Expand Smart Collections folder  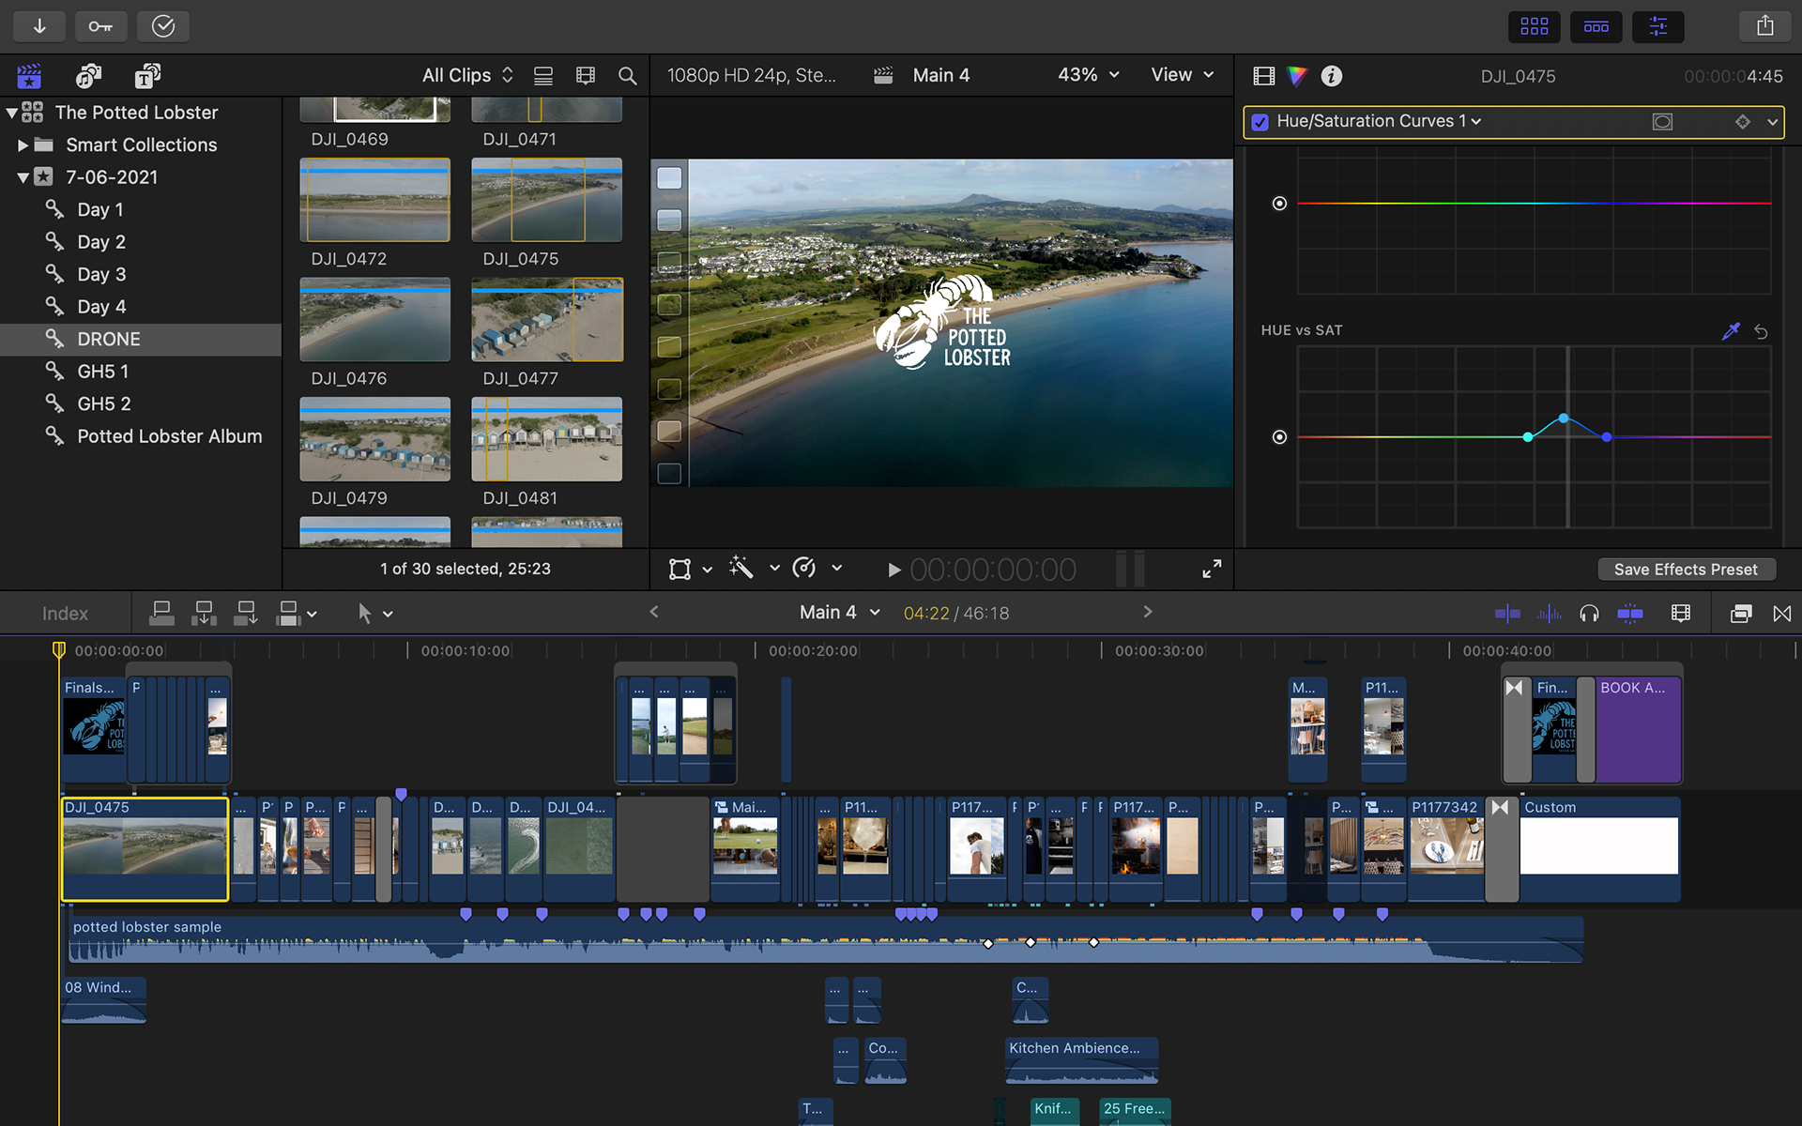point(23,145)
